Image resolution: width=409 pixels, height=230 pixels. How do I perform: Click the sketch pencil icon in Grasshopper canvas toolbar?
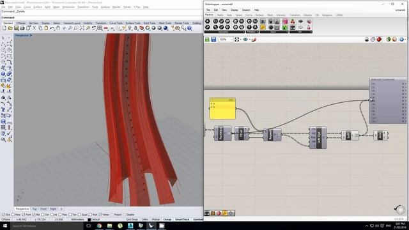point(254,40)
